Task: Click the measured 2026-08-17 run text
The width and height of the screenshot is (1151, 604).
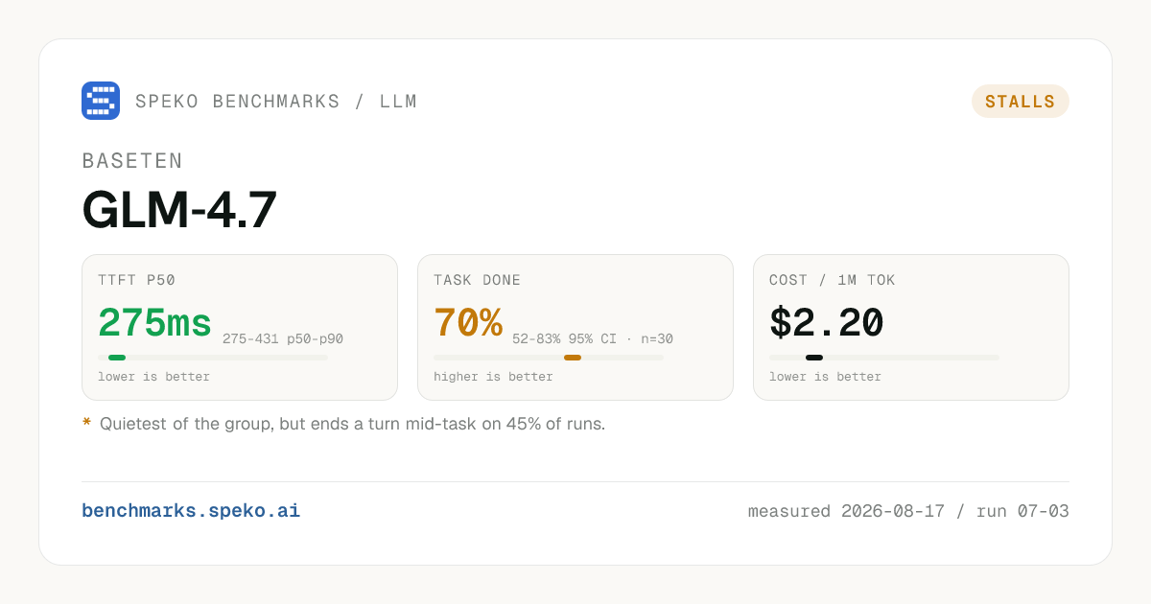Action: coord(908,511)
